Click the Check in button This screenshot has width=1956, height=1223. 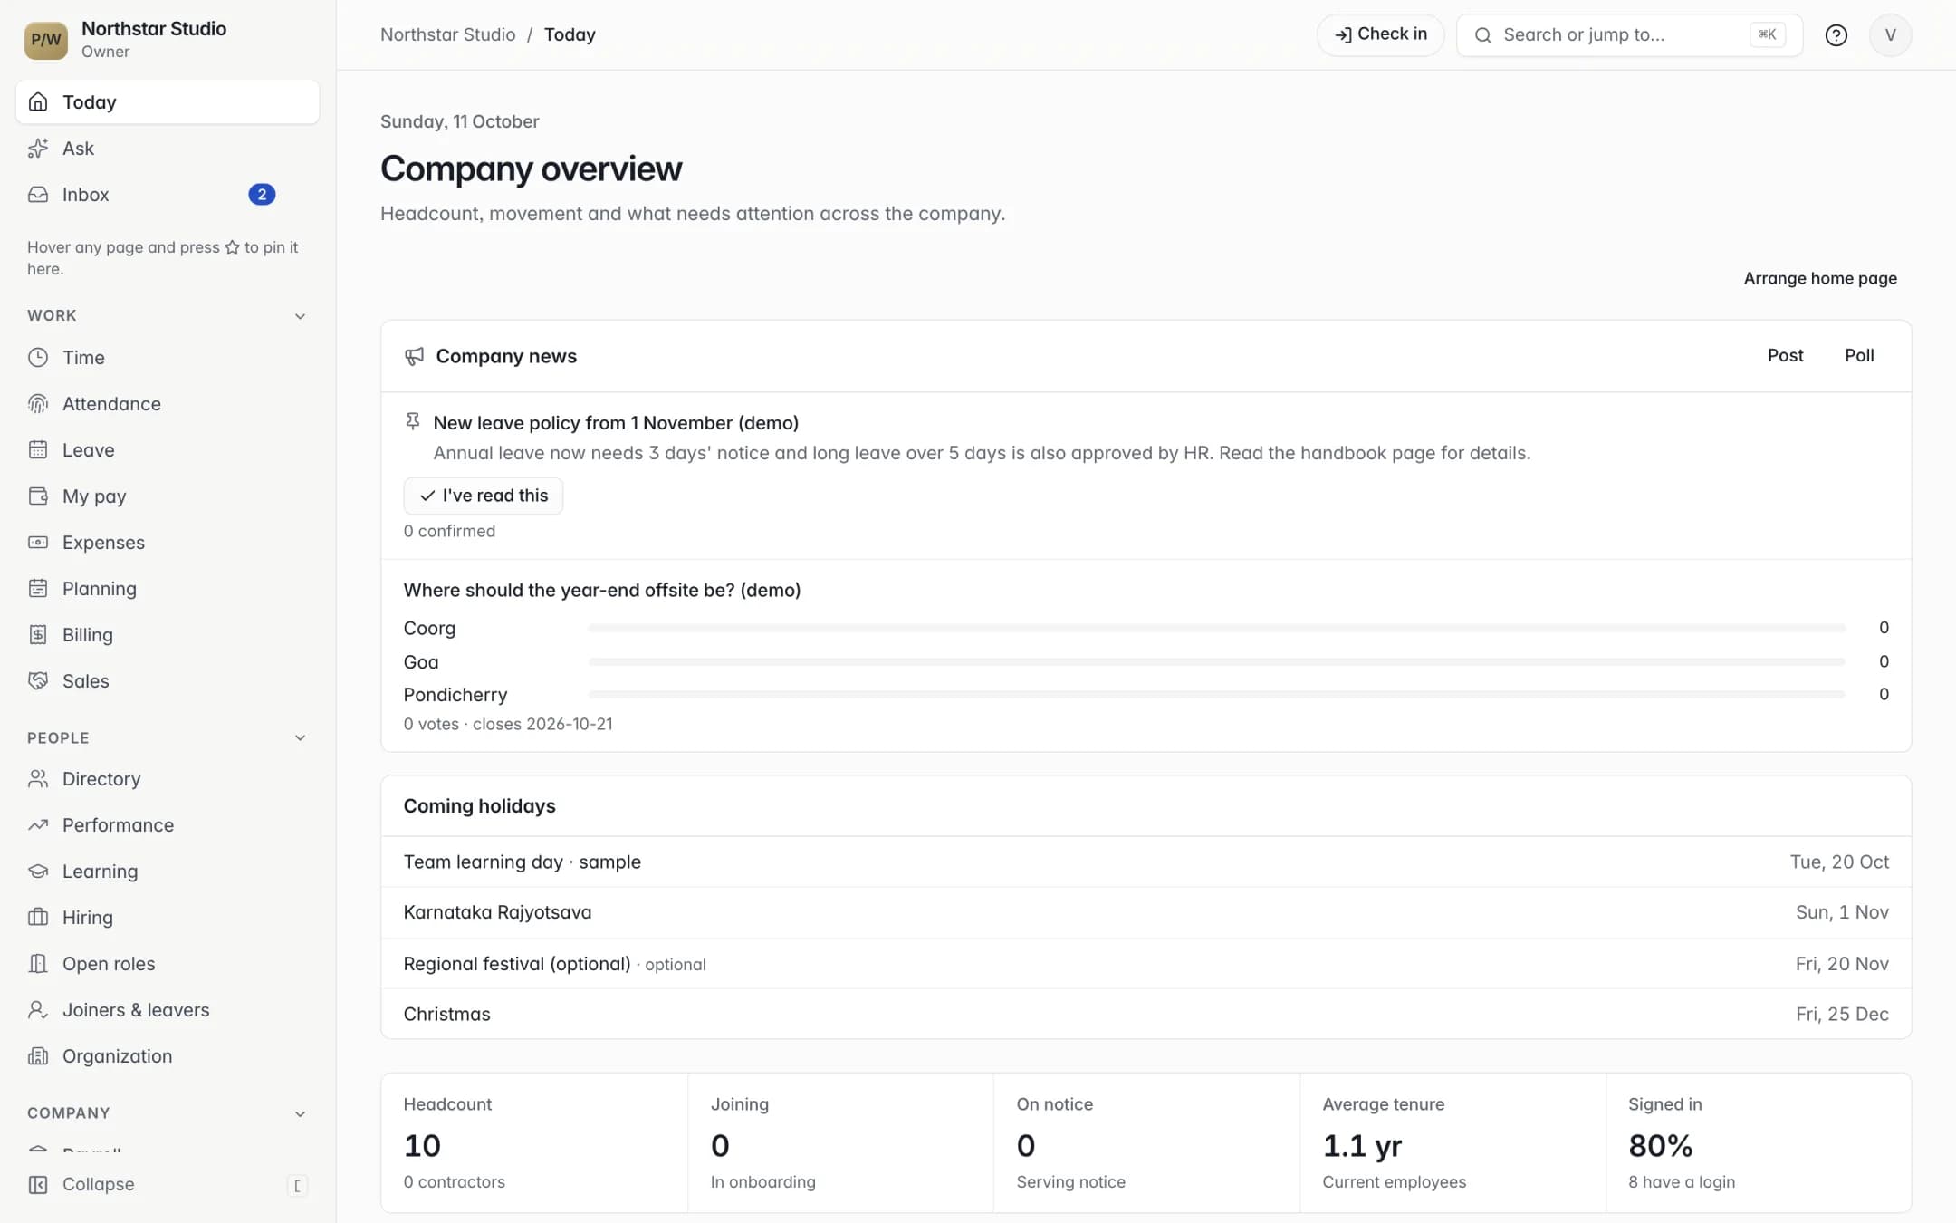pyautogui.click(x=1380, y=35)
